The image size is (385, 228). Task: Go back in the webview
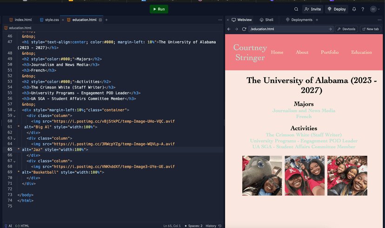(x=229, y=29)
